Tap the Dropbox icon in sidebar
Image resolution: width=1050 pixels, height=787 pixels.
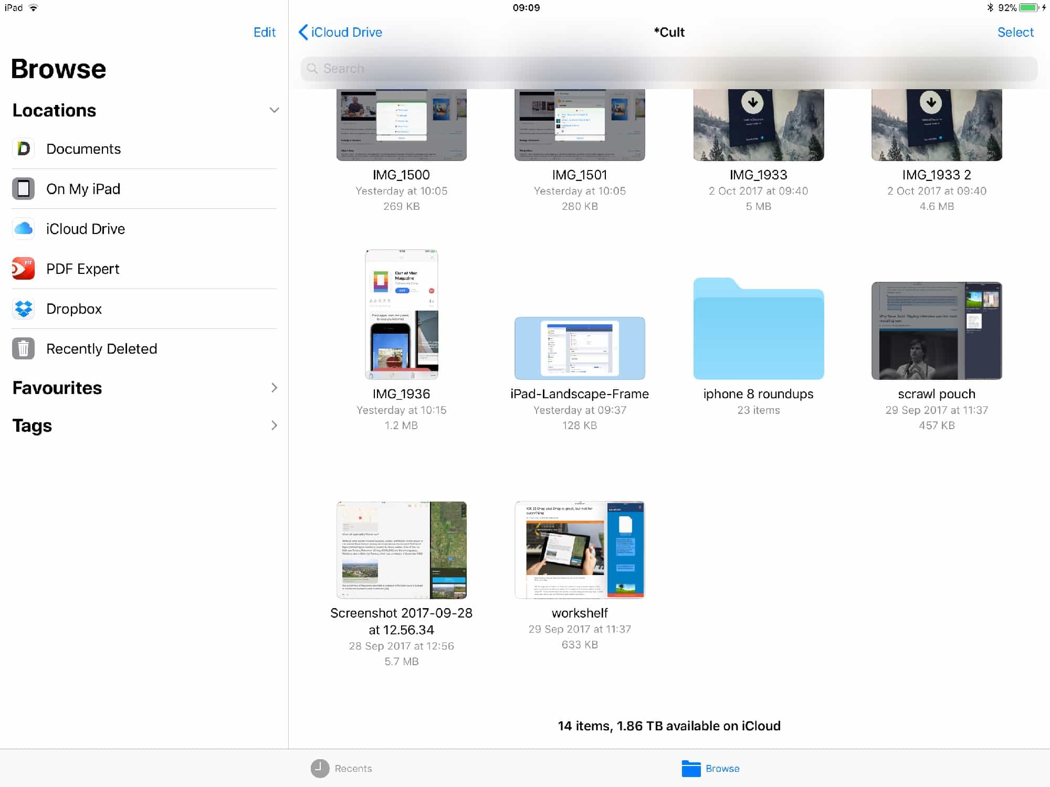point(23,309)
